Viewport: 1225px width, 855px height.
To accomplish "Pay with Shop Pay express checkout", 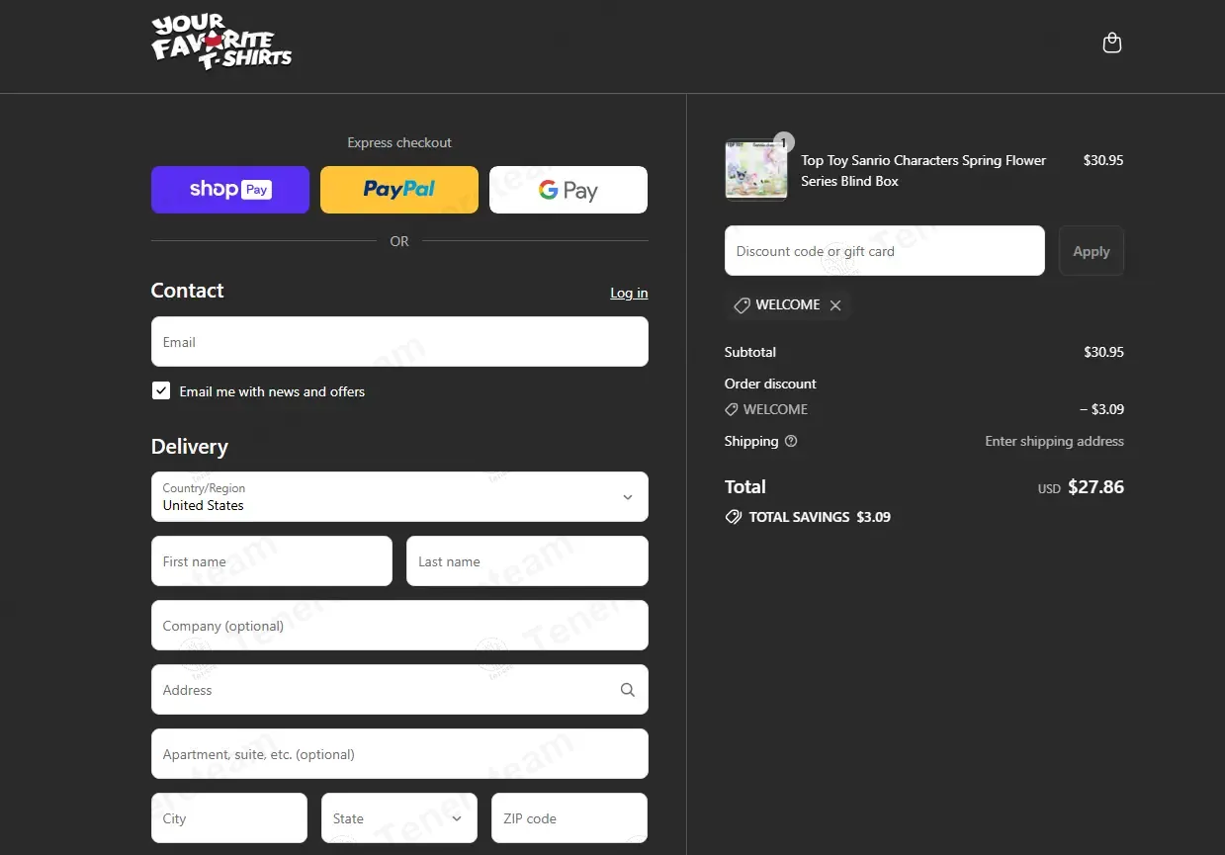I will coord(230,190).
